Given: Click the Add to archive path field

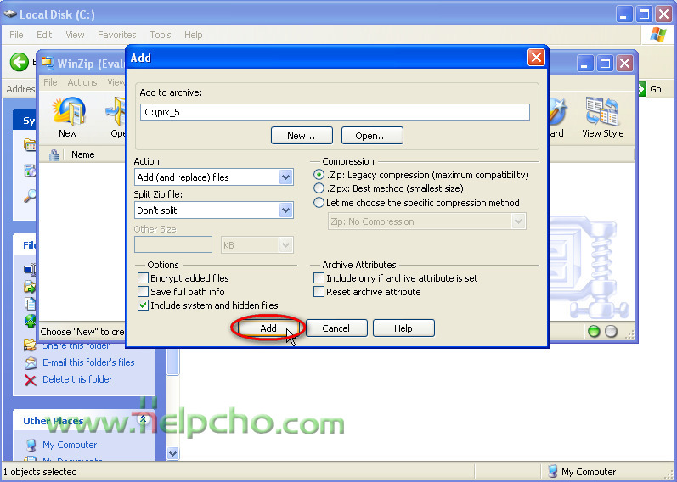Looking at the screenshot, I should point(335,112).
